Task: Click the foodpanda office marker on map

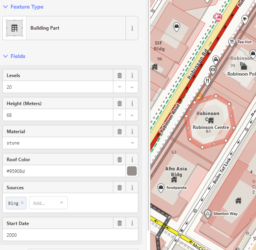Action: coord(161,188)
